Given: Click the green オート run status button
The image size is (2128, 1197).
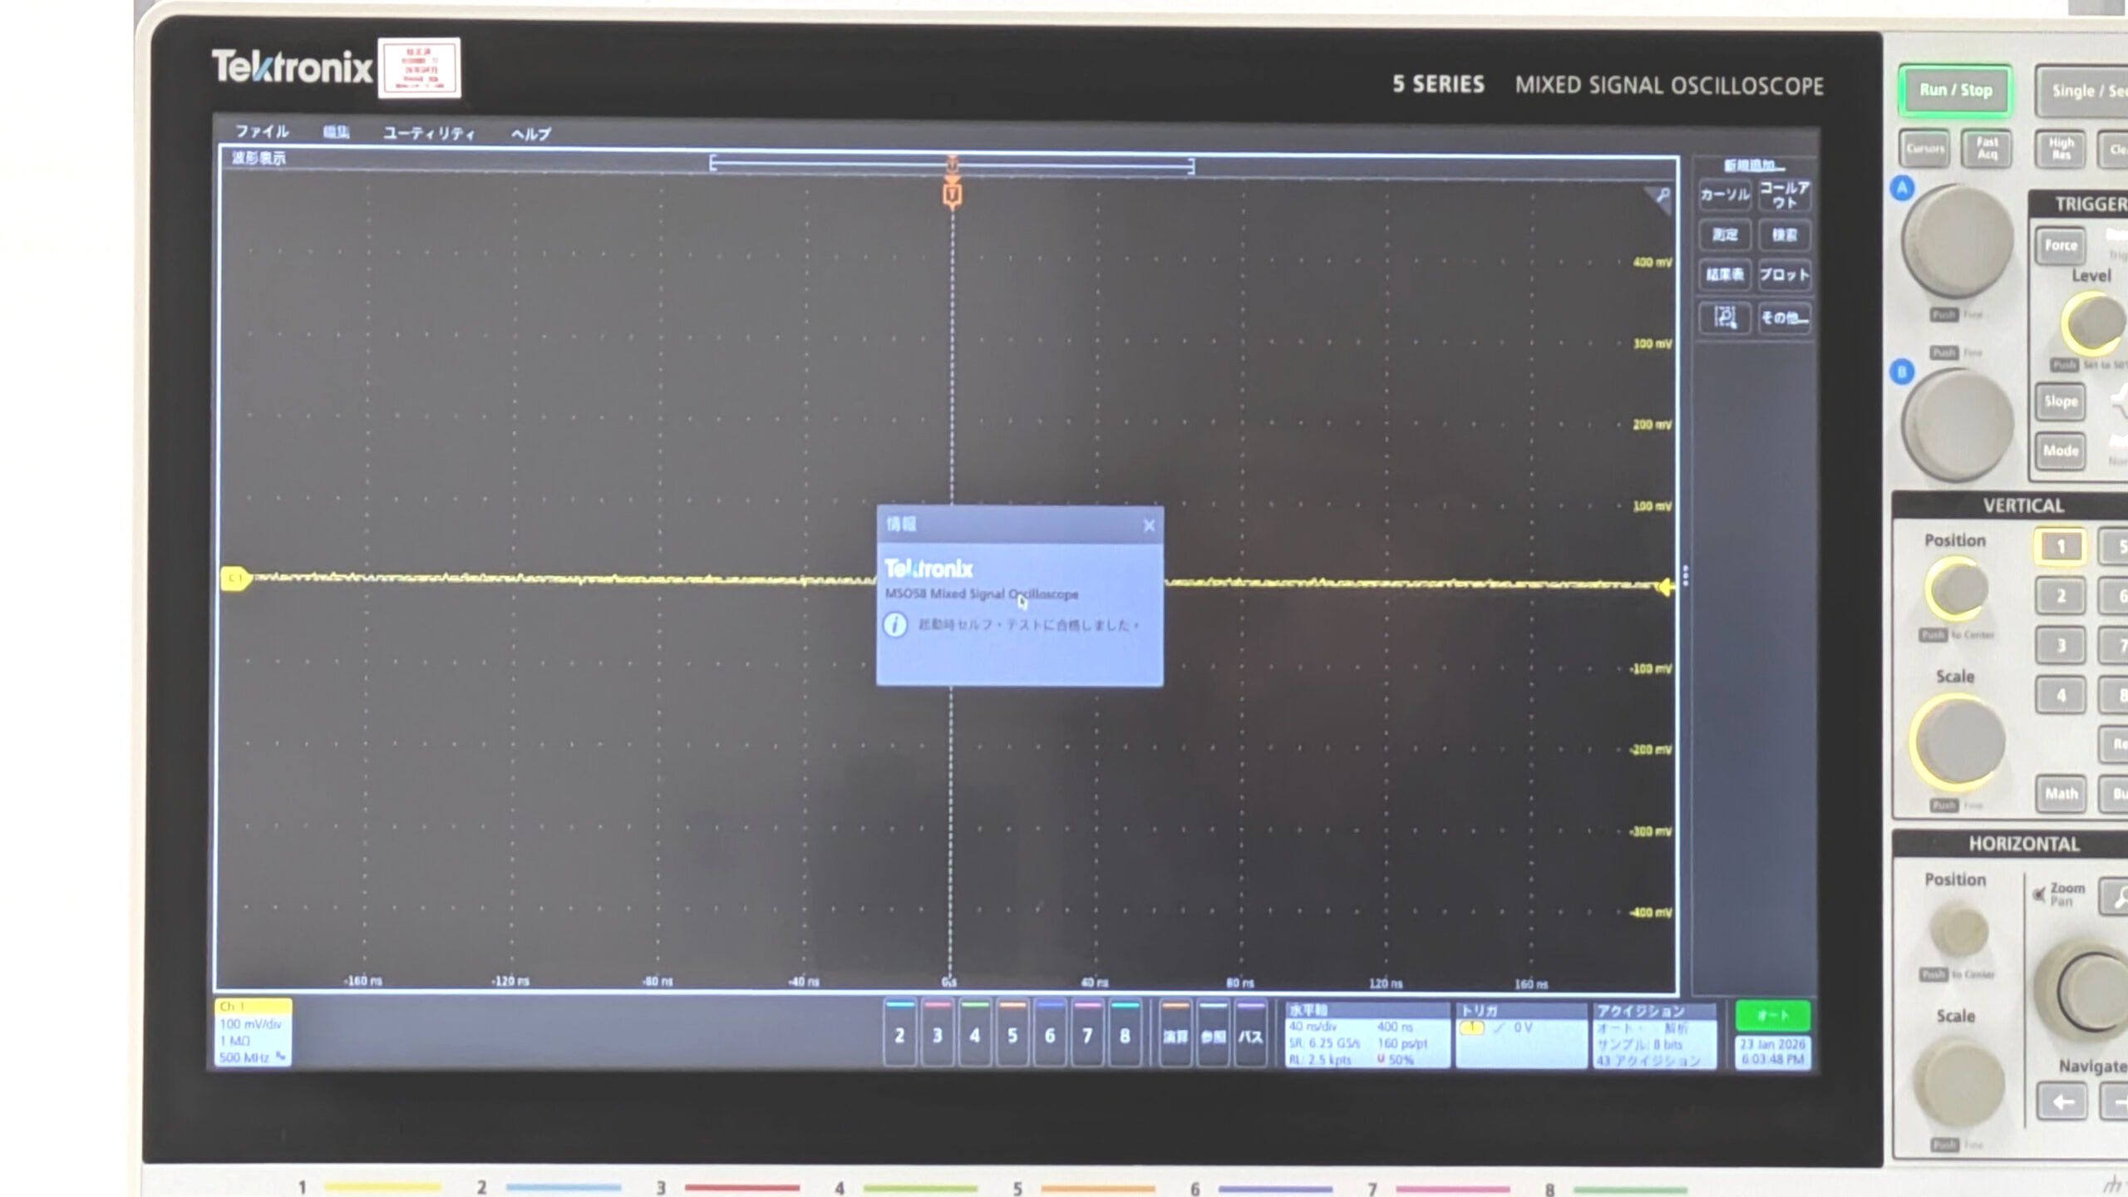Looking at the screenshot, I should pyautogui.click(x=1772, y=1015).
